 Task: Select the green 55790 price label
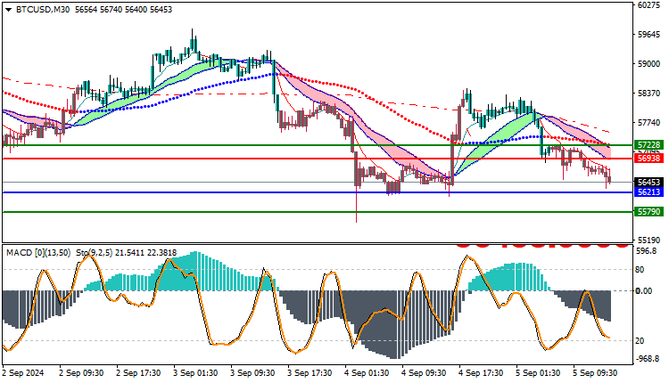(x=648, y=211)
